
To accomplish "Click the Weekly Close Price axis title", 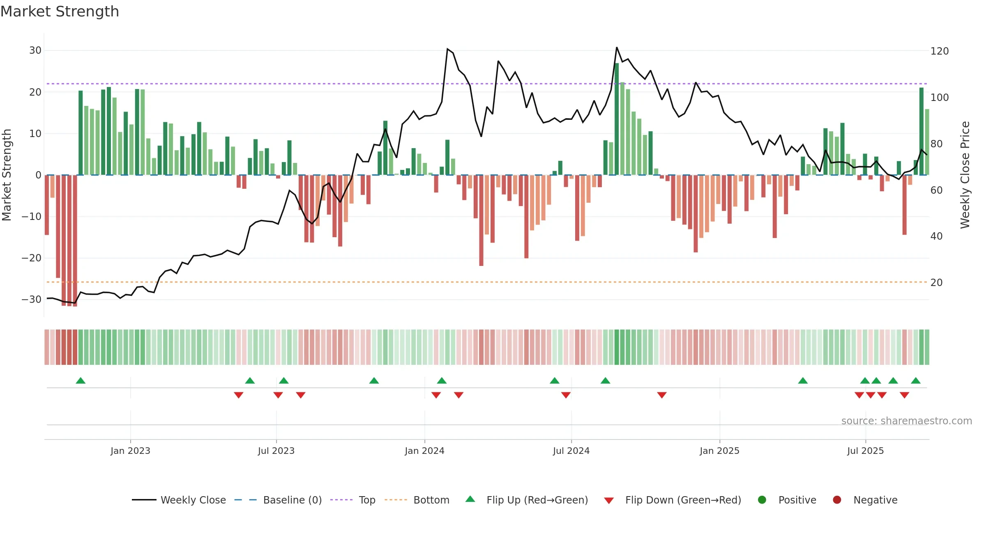I will pyautogui.click(x=965, y=175).
